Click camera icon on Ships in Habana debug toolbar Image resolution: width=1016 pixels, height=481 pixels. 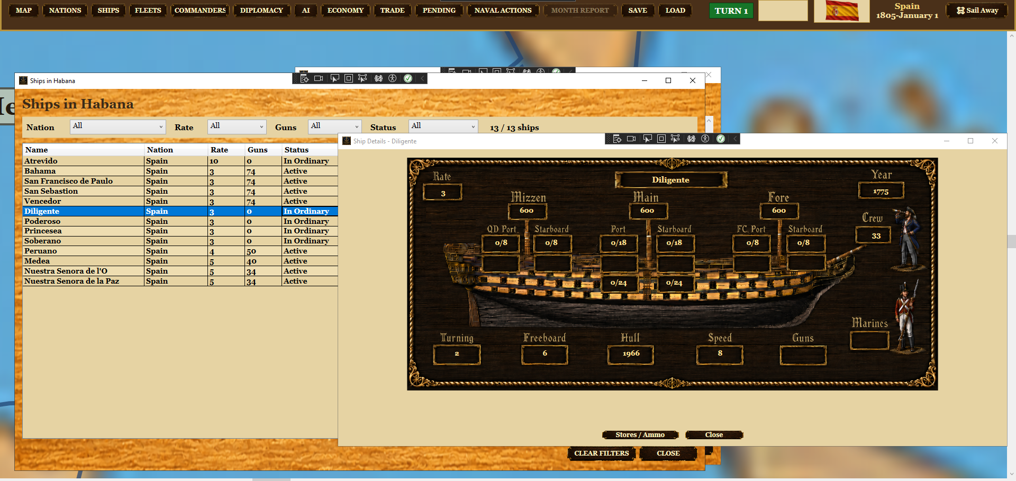pyautogui.click(x=319, y=78)
